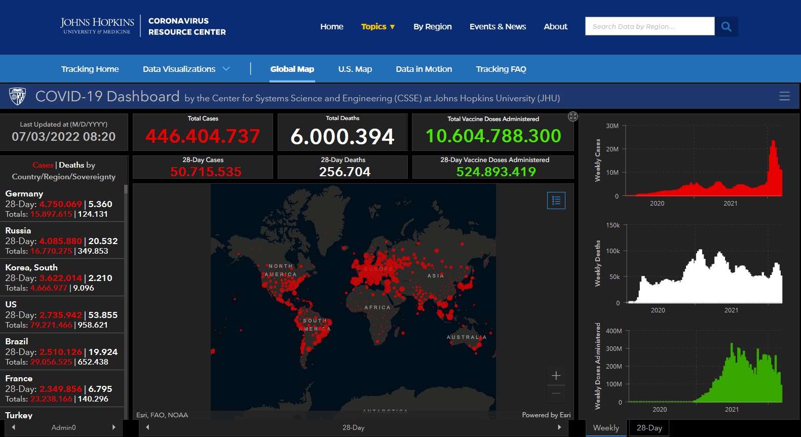Go to Tracking FAQ page

(501, 69)
